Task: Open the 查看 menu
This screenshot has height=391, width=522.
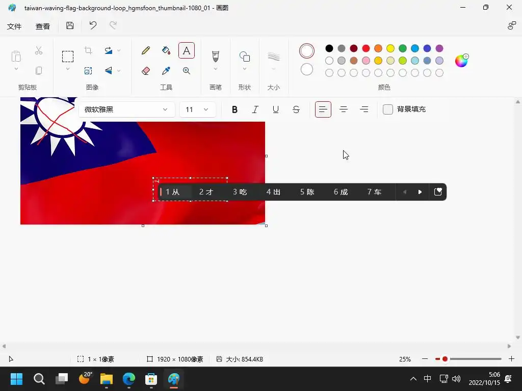Action: [x=43, y=26]
